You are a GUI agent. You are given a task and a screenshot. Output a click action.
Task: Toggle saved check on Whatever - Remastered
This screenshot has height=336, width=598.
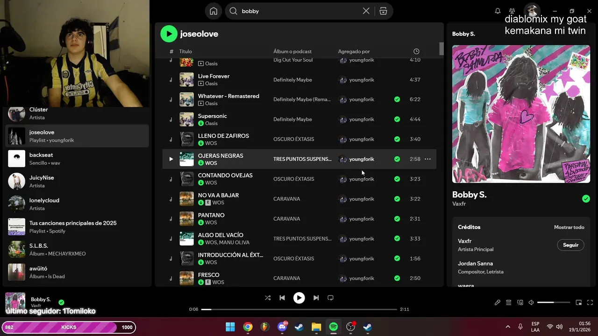(397, 99)
